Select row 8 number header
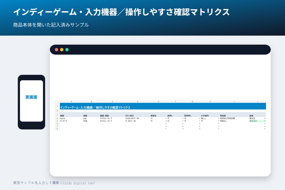 coord(57,129)
